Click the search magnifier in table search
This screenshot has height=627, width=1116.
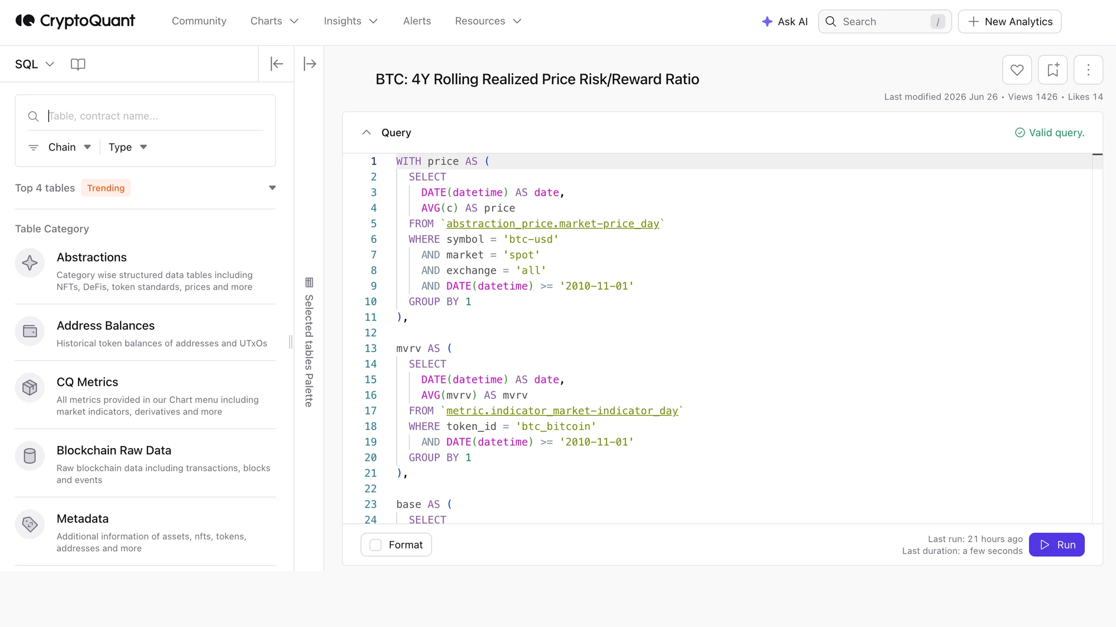[x=33, y=116]
